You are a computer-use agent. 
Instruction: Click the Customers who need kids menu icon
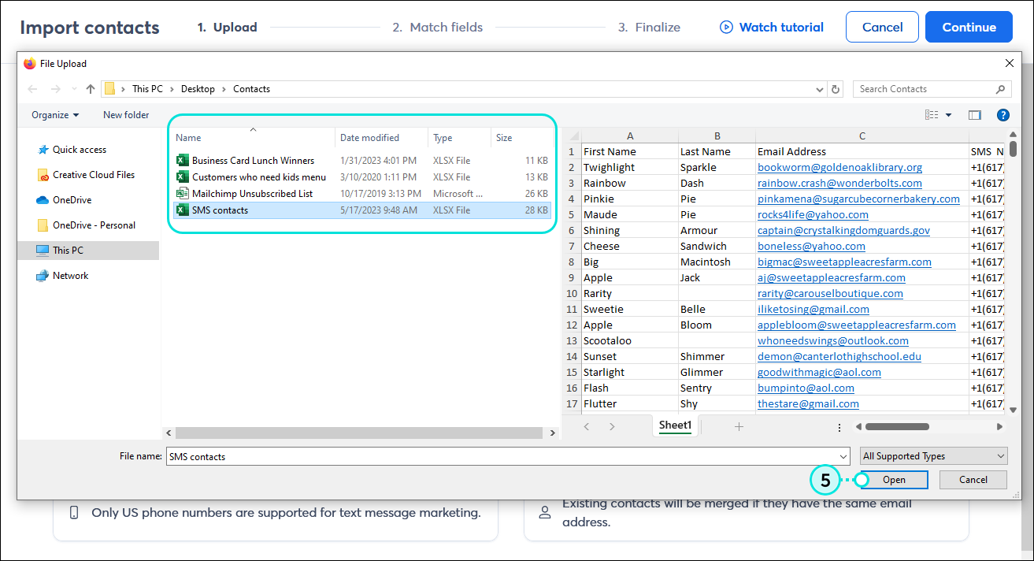click(x=182, y=177)
